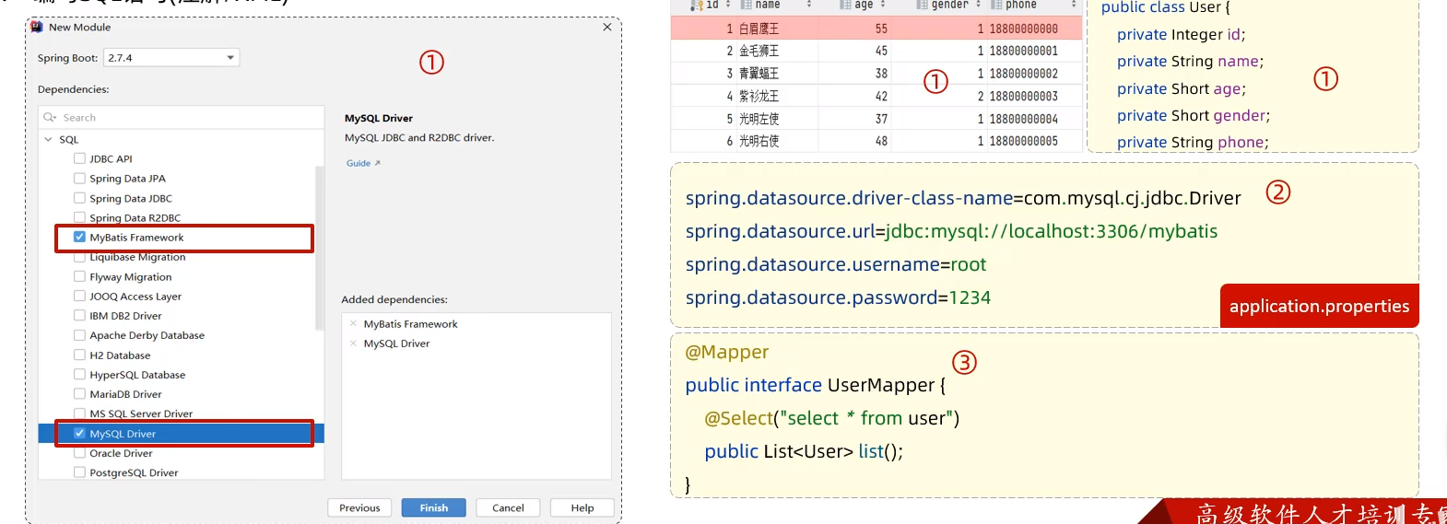1447x524 pixels.
Task: Check IBM DB2 Driver dependency
Action: pyautogui.click(x=79, y=315)
